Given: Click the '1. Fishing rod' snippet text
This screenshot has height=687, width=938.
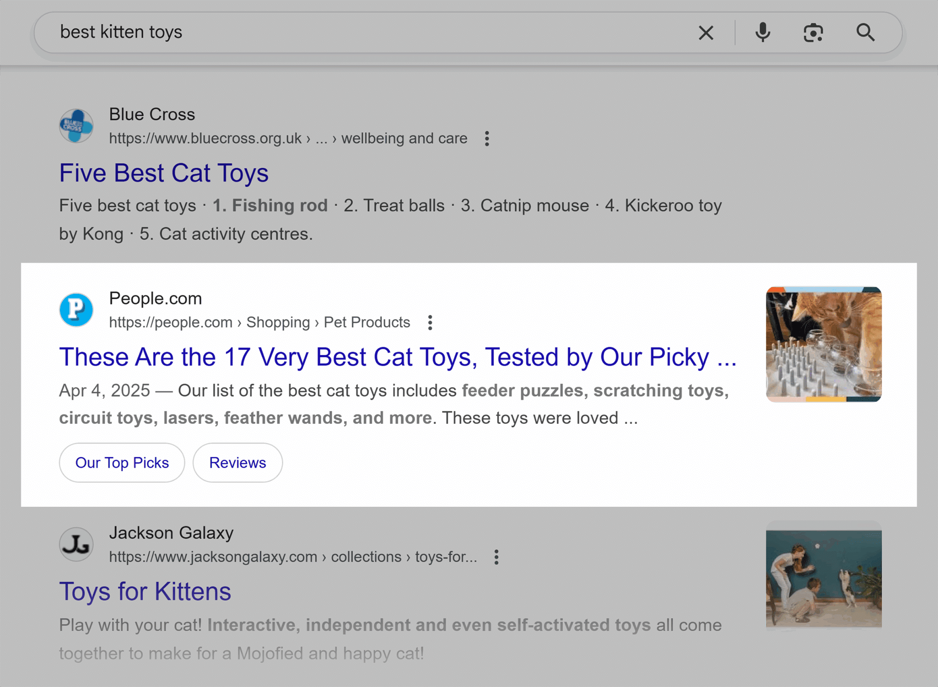Looking at the screenshot, I should [270, 206].
